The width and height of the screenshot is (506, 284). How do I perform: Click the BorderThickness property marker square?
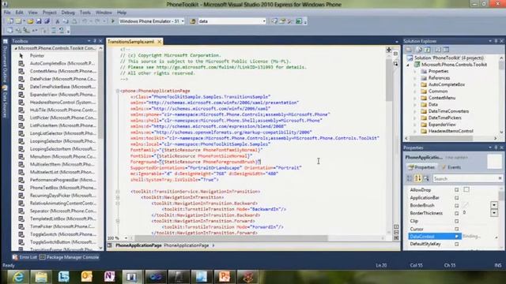(x=457, y=213)
